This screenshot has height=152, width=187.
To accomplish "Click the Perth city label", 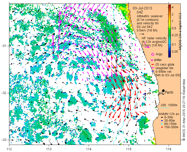I will [169, 92].
